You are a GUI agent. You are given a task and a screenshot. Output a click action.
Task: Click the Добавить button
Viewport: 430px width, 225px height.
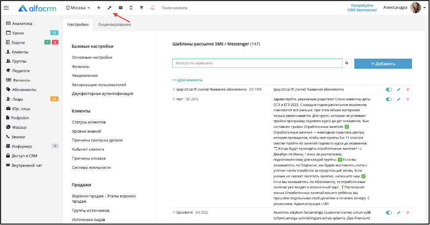point(383,64)
